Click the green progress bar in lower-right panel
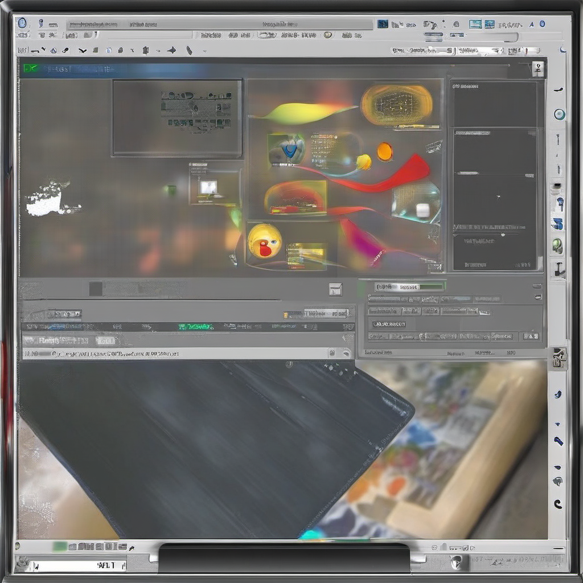This screenshot has width=583, height=583. pyautogui.click(x=409, y=286)
